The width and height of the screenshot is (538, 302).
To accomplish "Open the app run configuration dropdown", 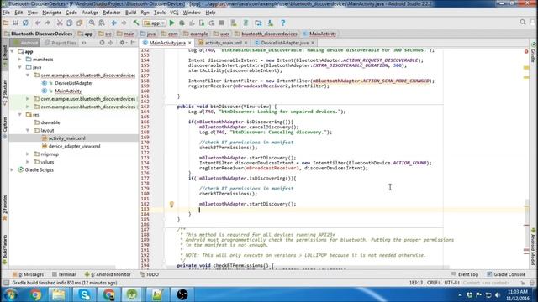I will (155, 23).
